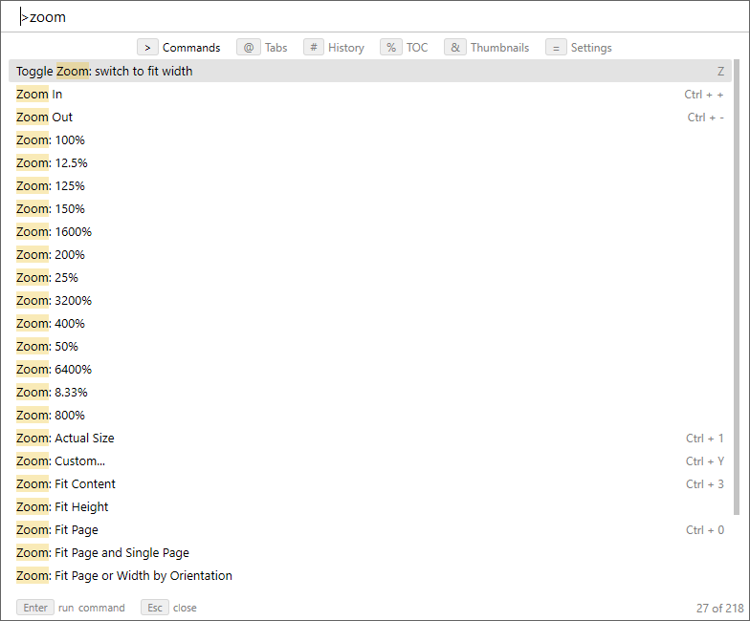Select Zoom: 6400%

370,369
